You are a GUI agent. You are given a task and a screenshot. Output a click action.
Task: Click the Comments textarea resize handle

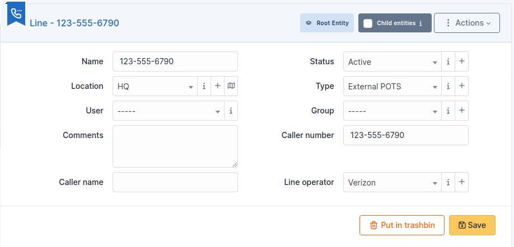(x=235, y=164)
